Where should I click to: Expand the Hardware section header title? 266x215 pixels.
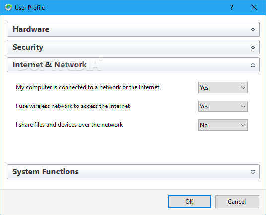click(x=31, y=29)
